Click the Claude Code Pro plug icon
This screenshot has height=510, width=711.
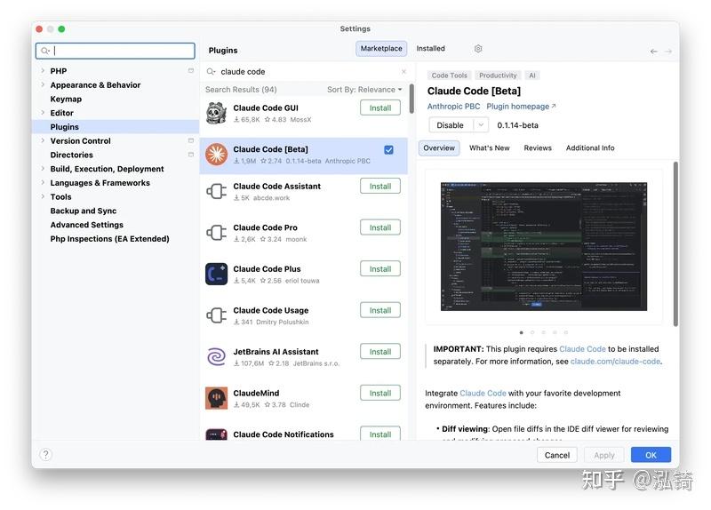coord(216,233)
